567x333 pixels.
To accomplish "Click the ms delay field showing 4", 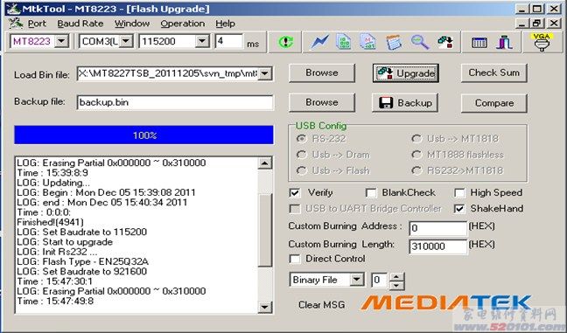I will click(x=229, y=41).
